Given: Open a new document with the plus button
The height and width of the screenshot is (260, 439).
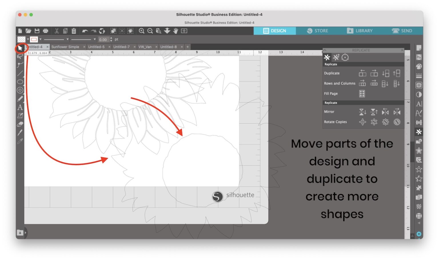Looking at the screenshot, I should click(x=187, y=47).
